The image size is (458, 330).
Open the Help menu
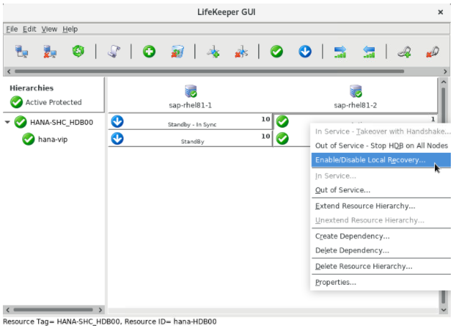[x=70, y=29]
